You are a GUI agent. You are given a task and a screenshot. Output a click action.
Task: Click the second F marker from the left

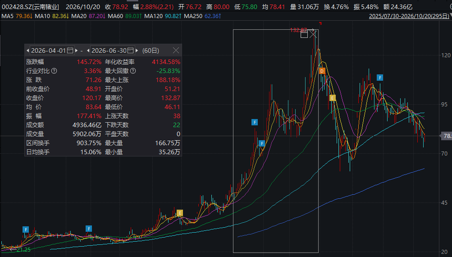89,229
